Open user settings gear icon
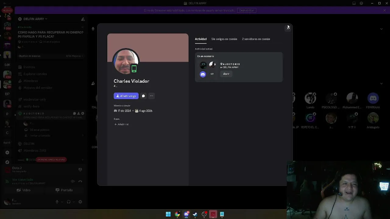The width and height of the screenshot is (390, 219). [x=80, y=202]
